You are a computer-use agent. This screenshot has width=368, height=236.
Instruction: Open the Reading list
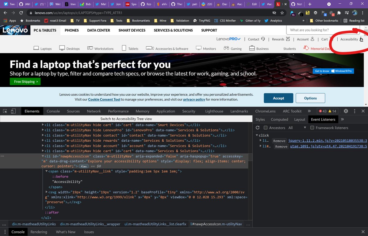point(354,21)
